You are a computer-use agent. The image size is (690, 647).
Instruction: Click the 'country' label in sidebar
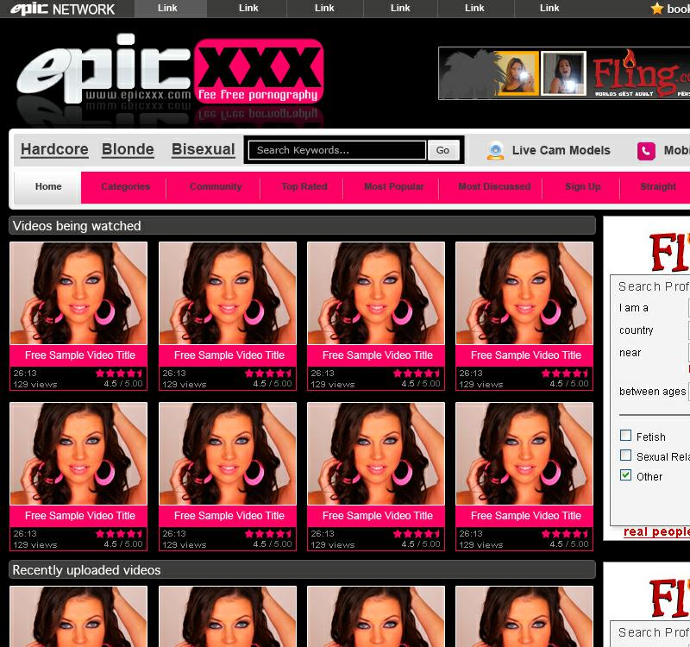point(636,330)
